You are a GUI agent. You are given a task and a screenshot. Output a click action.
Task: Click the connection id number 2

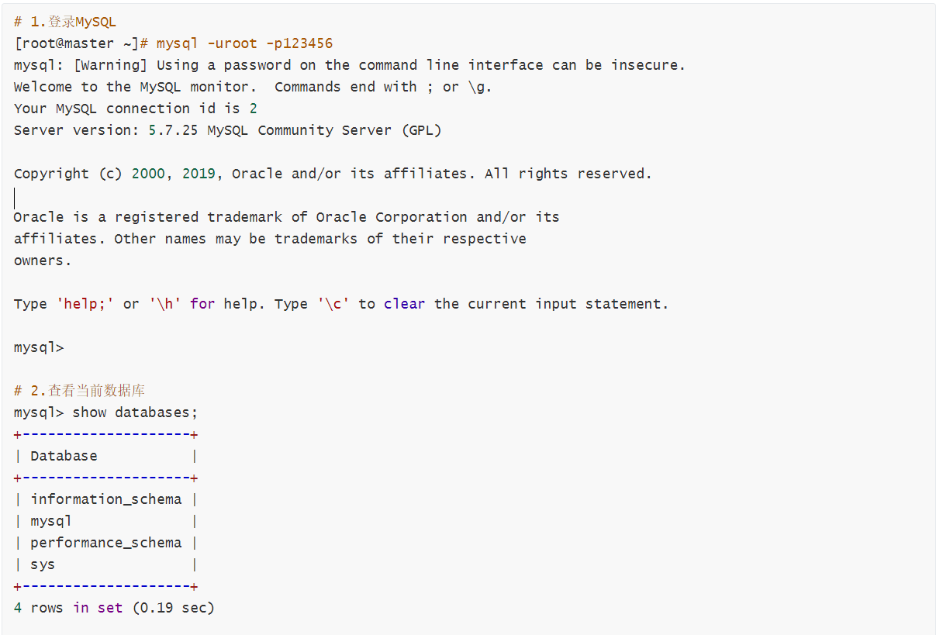coord(254,109)
